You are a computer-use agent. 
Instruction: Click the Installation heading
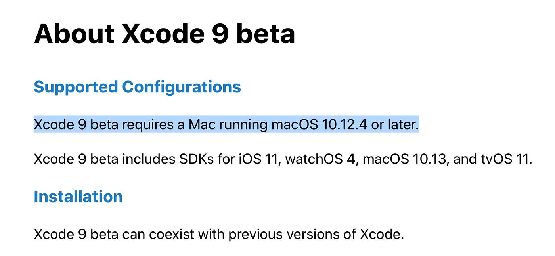tap(78, 197)
